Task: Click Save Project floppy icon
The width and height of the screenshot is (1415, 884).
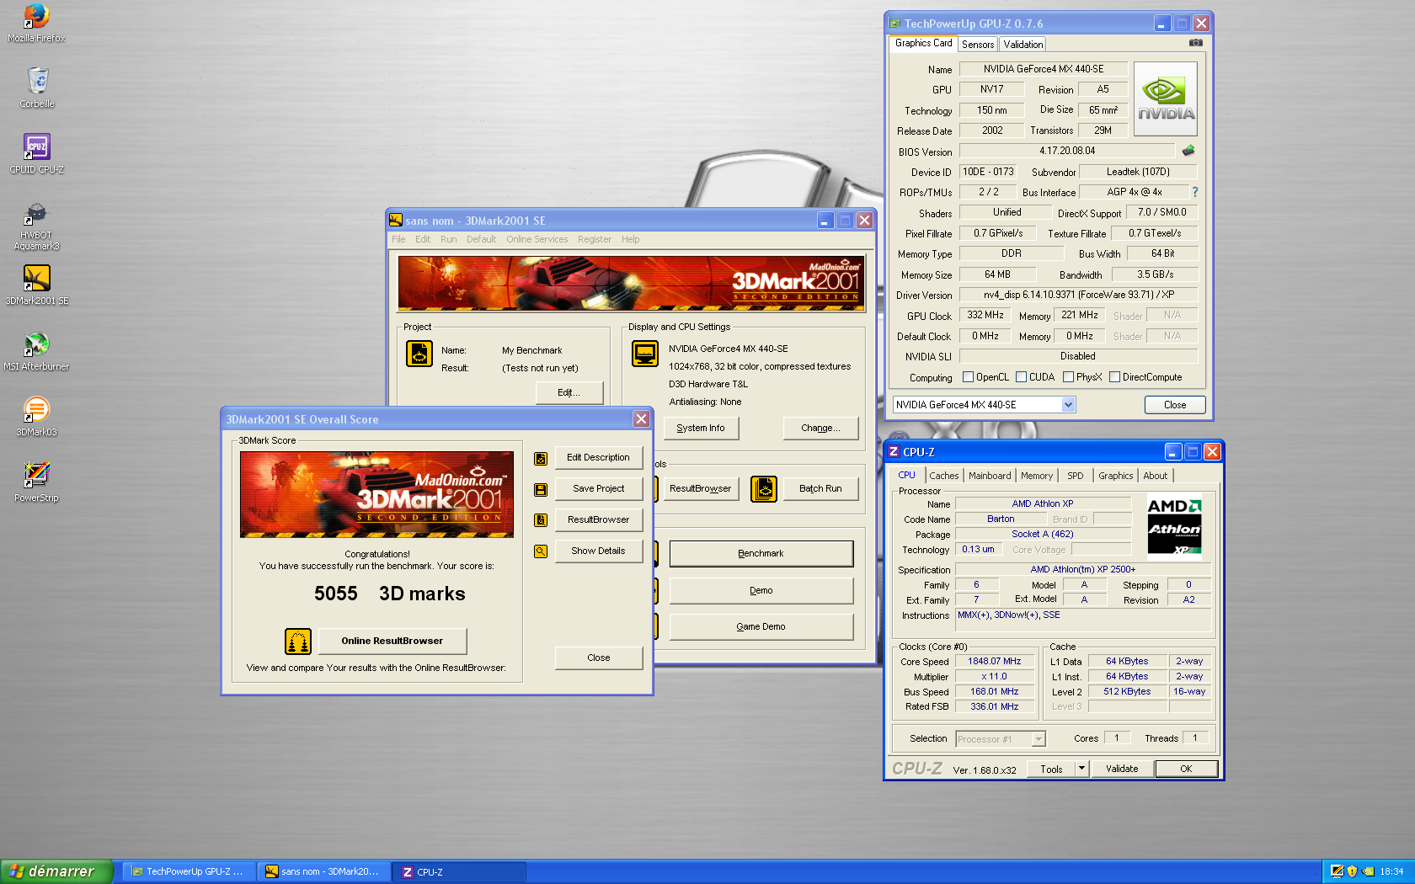Action: click(x=541, y=489)
